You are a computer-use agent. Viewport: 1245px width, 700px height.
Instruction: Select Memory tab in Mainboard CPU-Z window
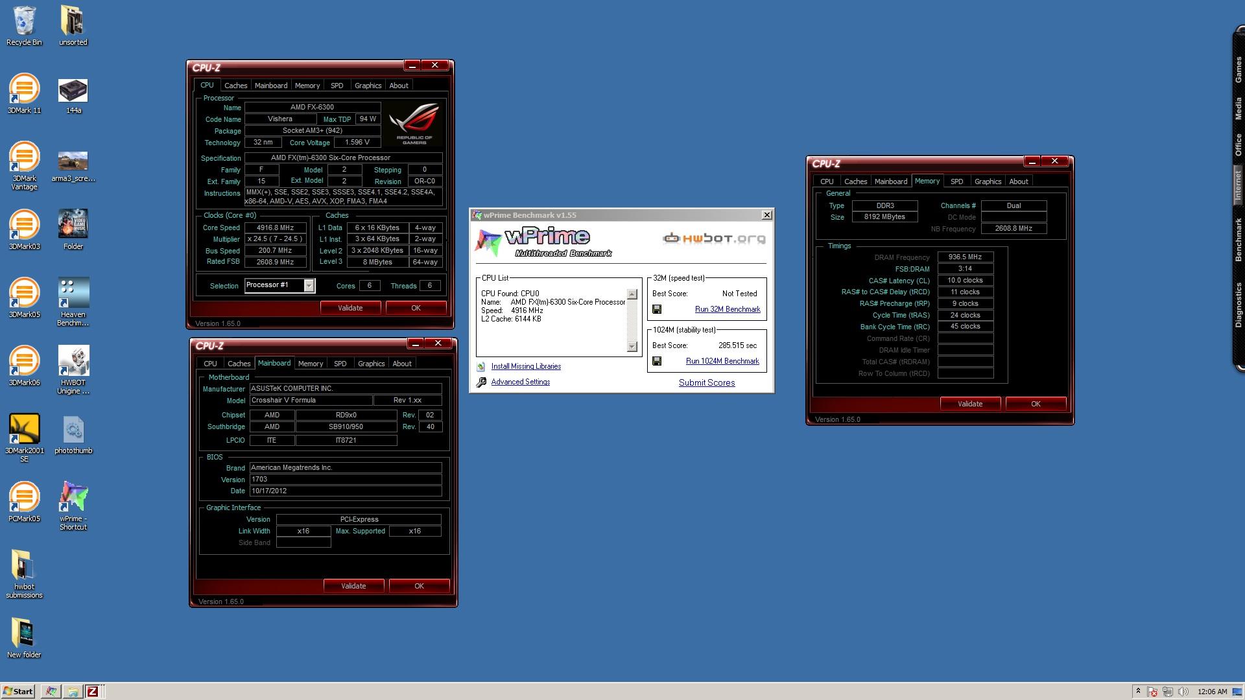(x=311, y=364)
